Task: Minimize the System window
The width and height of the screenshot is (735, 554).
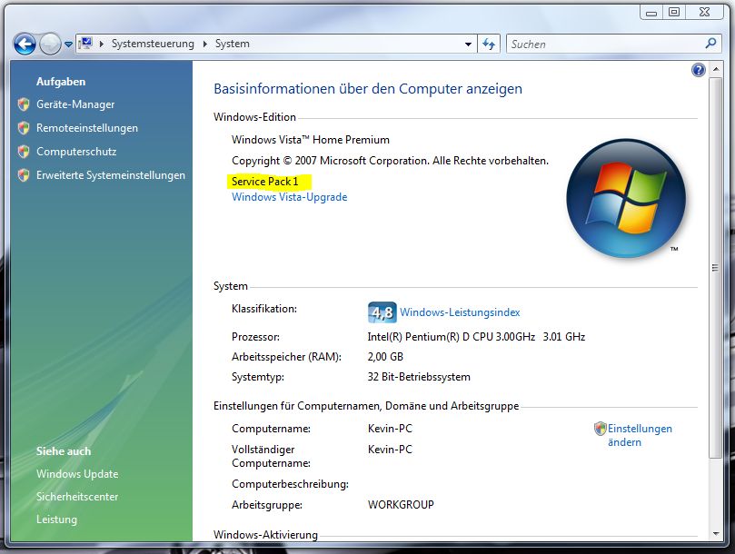Action: click(651, 13)
